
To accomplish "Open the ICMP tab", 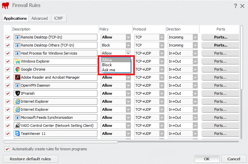I will point(58,18).
